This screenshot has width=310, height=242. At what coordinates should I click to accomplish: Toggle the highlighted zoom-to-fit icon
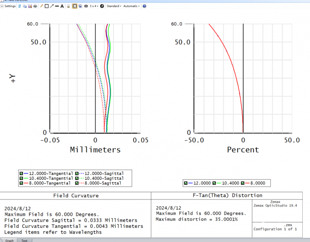[x=75, y=6]
